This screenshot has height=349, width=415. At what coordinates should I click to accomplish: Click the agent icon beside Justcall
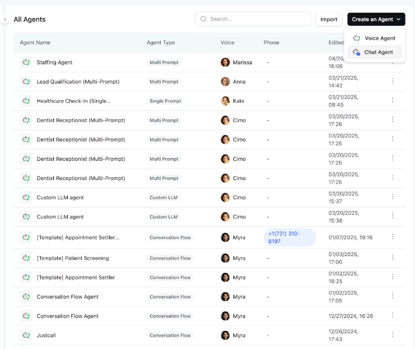tap(26, 335)
